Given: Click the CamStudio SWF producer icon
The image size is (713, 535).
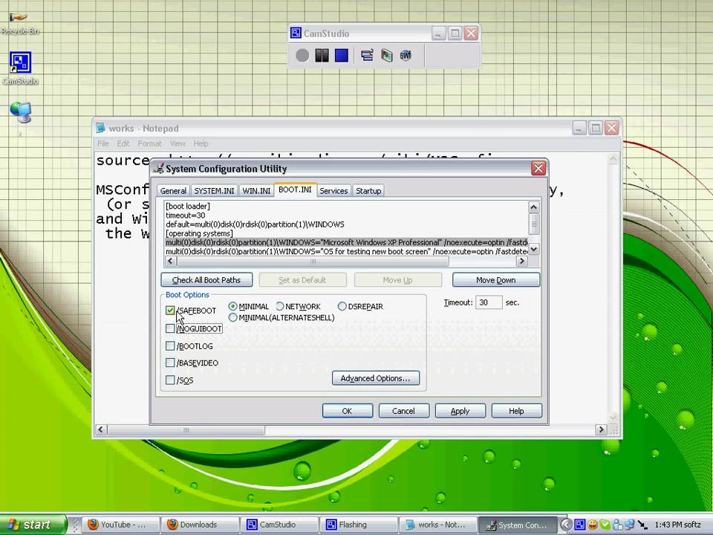Looking at the screenshot, I should (406, 56).
